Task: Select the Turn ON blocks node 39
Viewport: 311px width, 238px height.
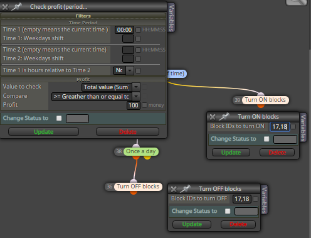Action: [x=265, y=100]
